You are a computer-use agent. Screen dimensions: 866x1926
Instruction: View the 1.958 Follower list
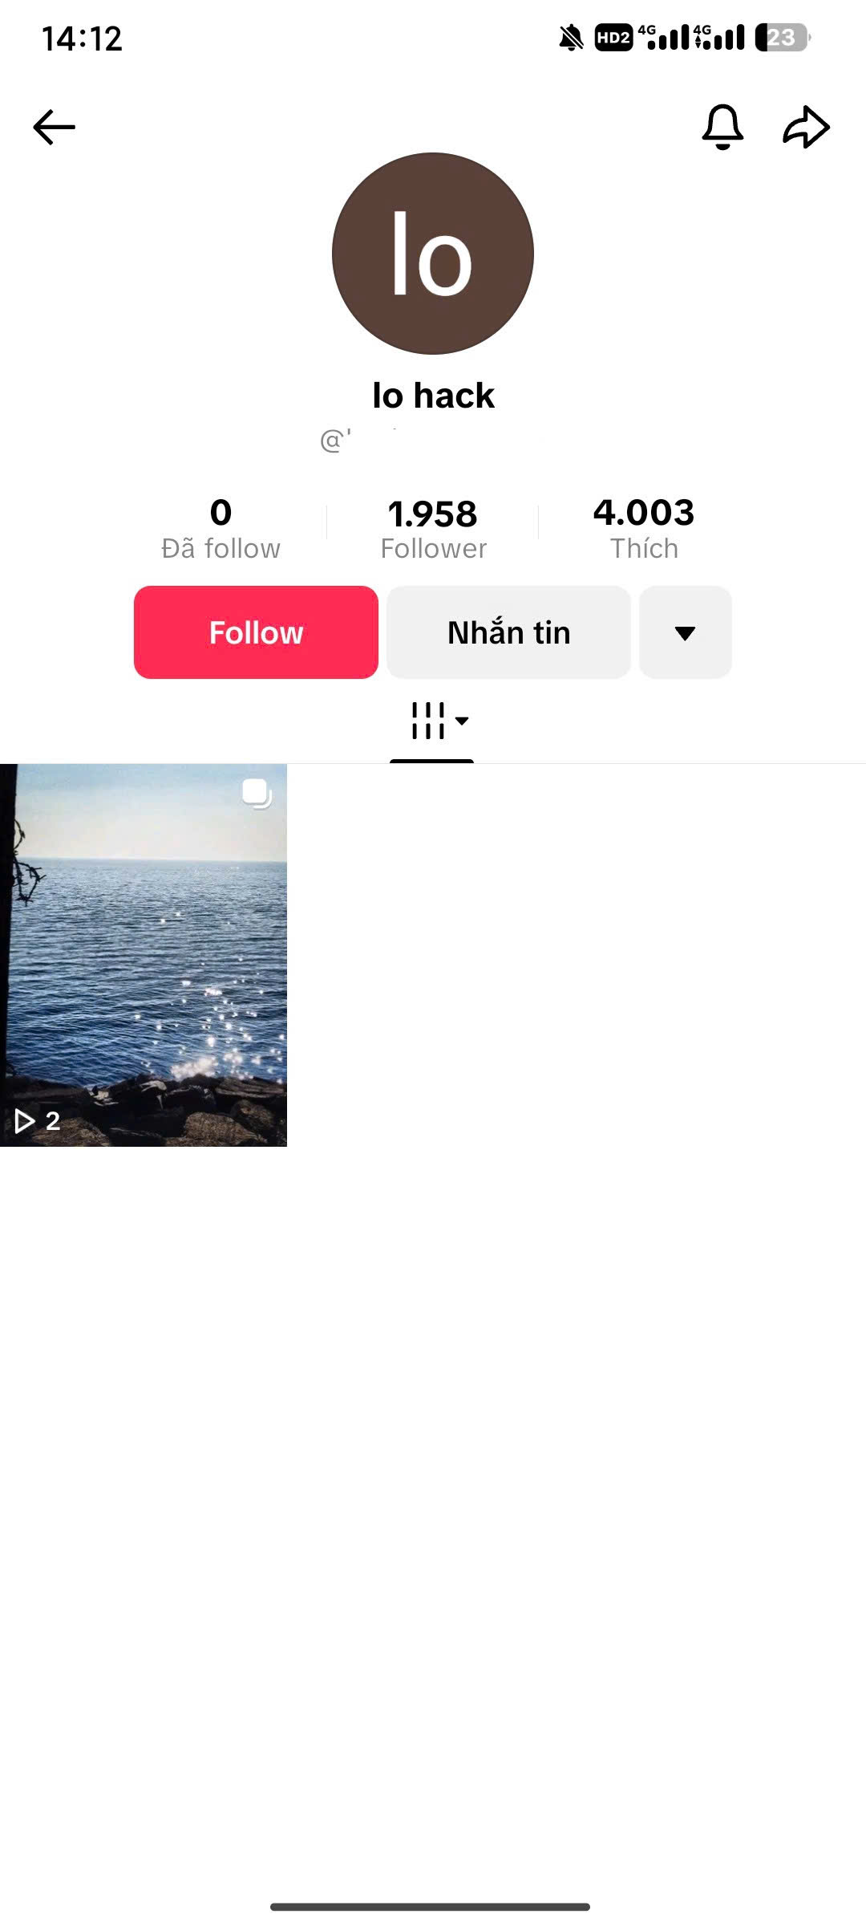click(433, 530)
